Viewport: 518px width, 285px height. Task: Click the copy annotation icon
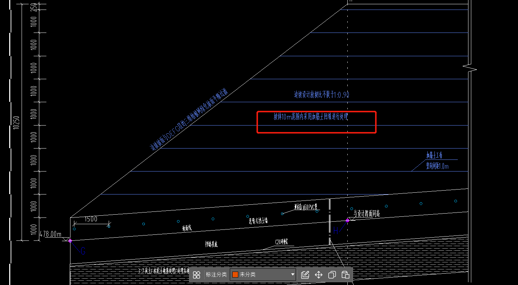tap(332, 275)
